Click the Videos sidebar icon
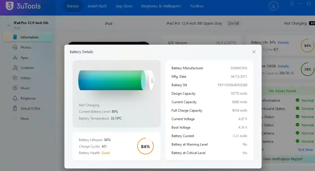The image size is (315, 171). (x=15, y=78)
